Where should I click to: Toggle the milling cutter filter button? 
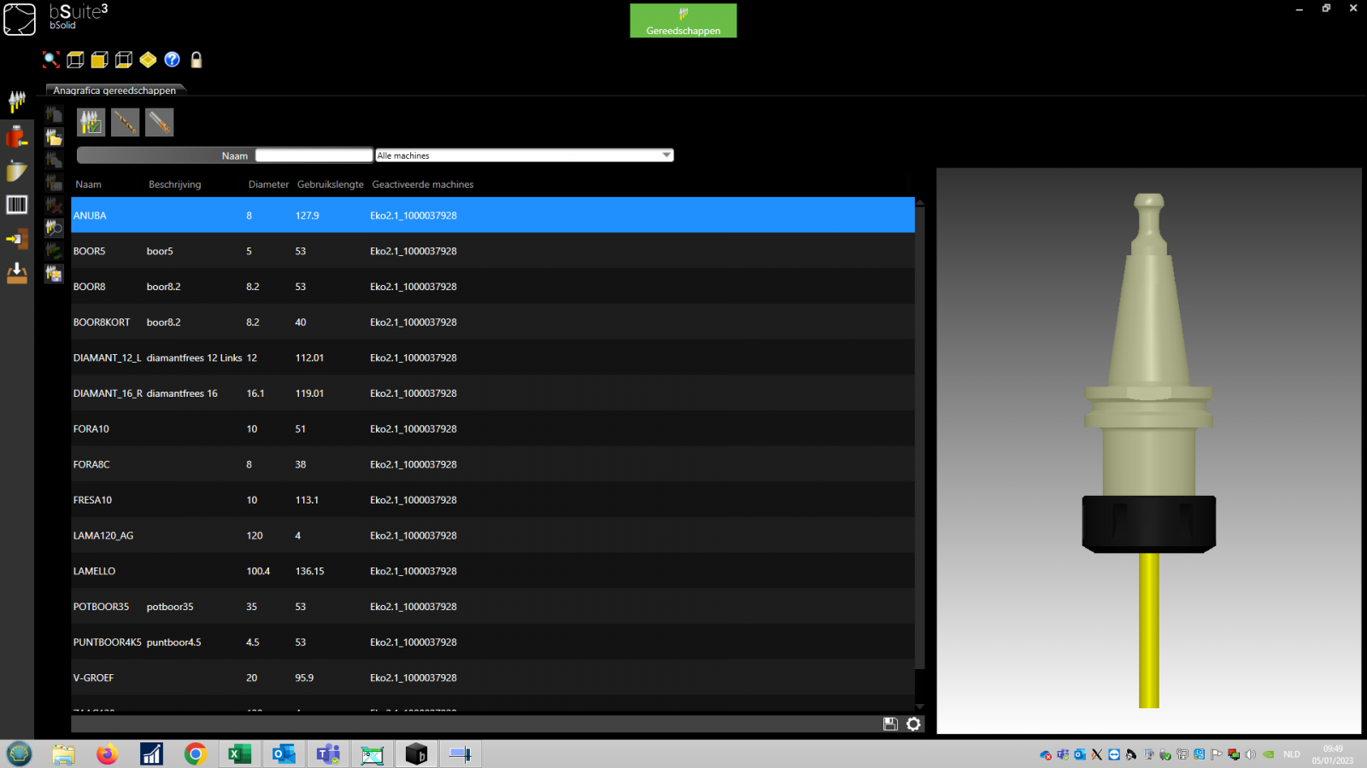point(159,122)
